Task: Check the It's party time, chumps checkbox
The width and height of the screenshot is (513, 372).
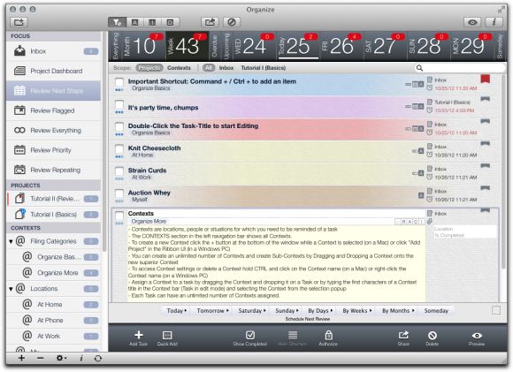Action: click(x=119, y=104)
